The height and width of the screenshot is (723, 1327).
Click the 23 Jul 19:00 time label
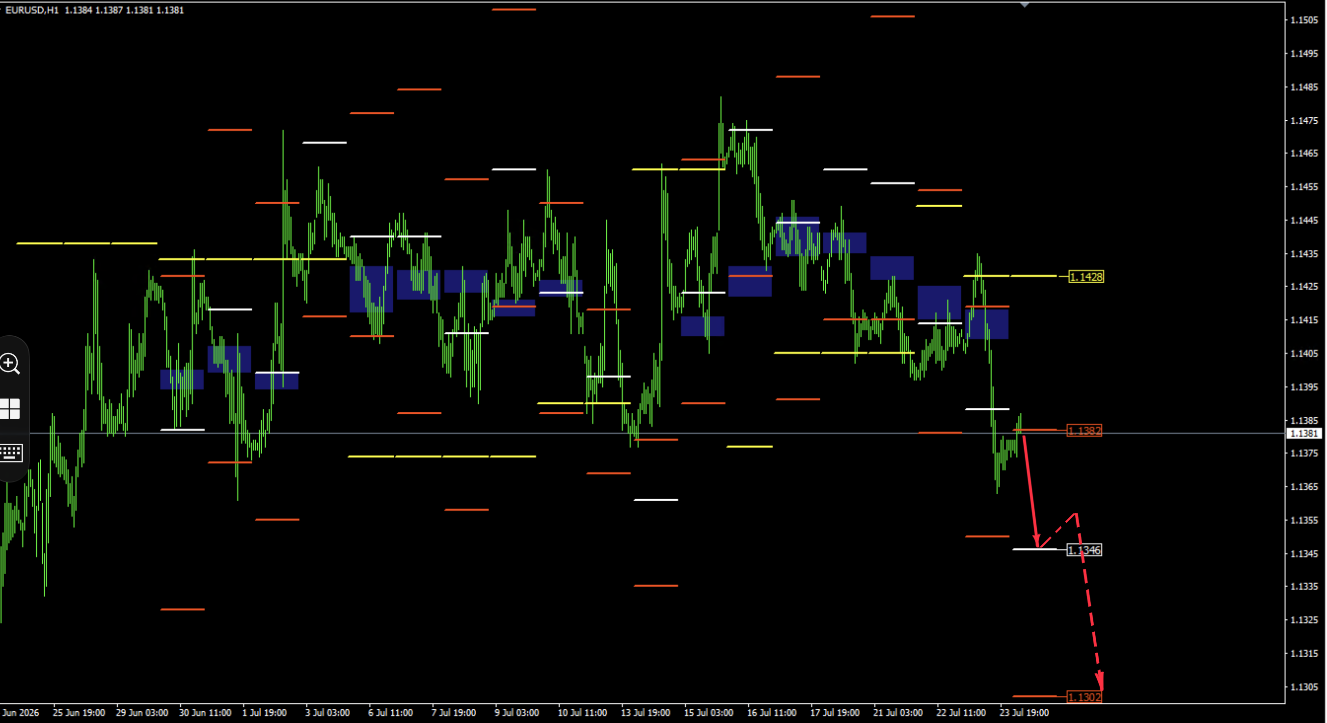point(1024,713)
